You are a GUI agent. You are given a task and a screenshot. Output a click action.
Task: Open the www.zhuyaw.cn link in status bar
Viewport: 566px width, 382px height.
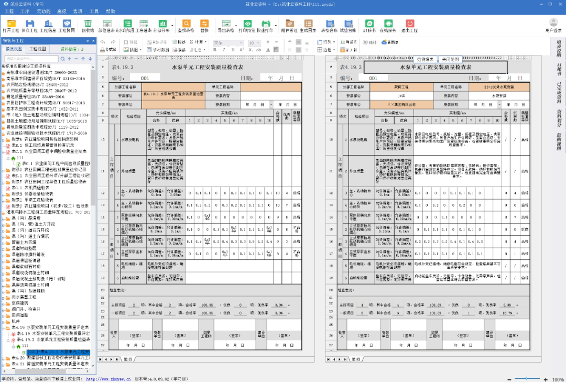point(108,379)
